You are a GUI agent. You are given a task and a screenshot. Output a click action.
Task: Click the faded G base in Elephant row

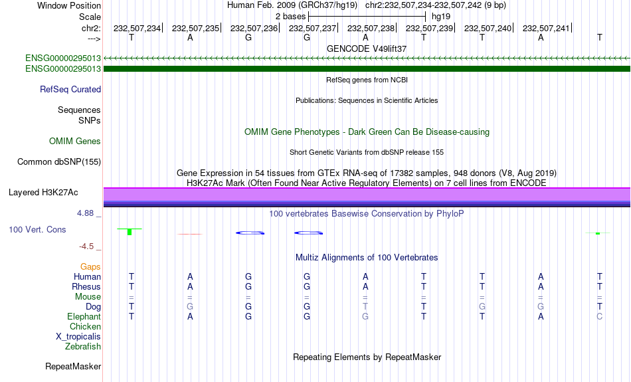(365, 317)
